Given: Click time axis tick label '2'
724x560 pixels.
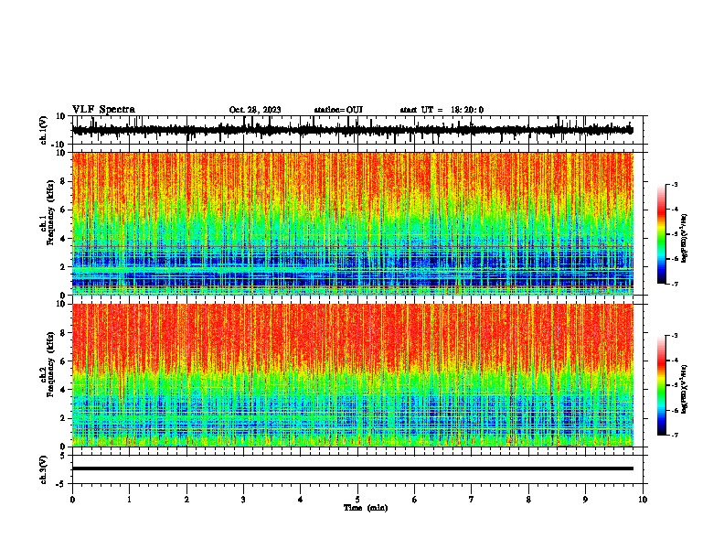Looking at the screenshot, I should [186, 500].
